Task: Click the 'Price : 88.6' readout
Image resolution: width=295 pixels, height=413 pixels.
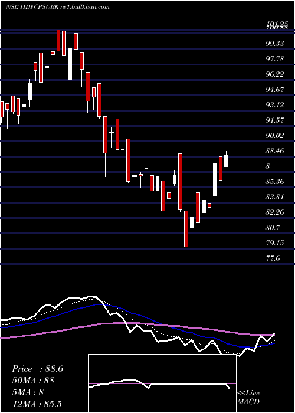Action: tap(37, 369)
